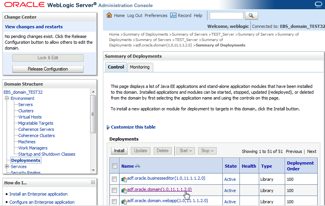Sort table by State column
This screenshot has height=206, width=325.
pyautogui.click(x=231, y=166)
